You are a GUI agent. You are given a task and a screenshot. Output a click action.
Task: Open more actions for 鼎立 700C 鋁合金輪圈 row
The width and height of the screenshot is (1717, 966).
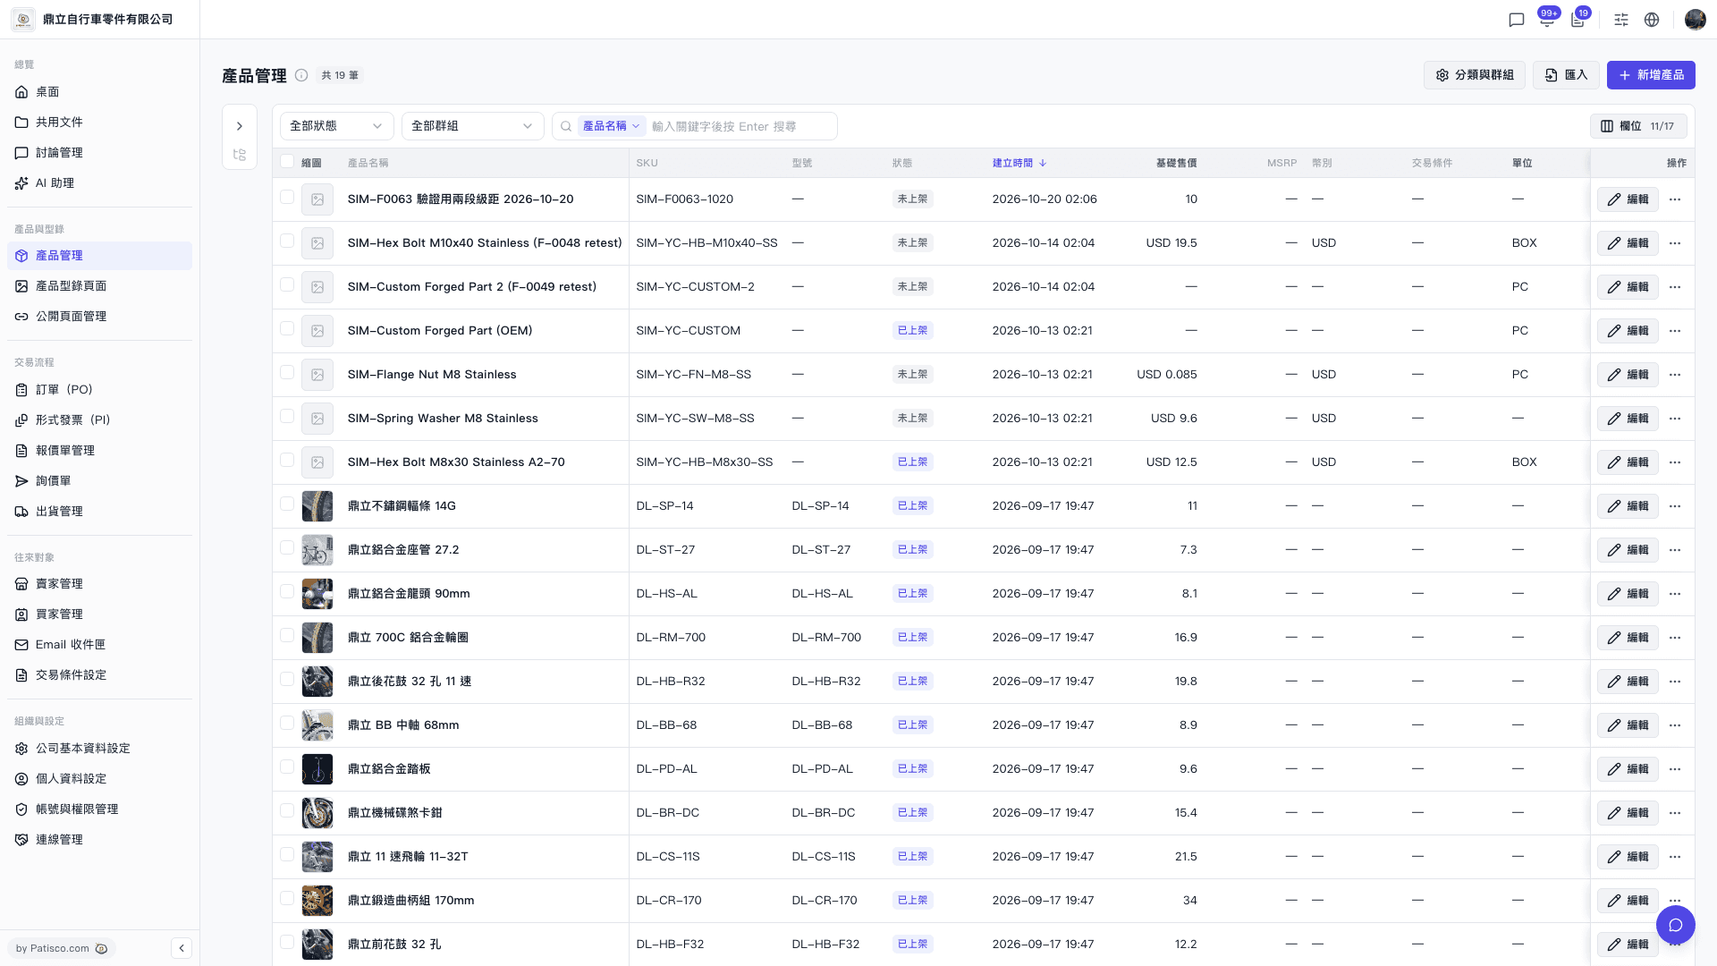(1675, 638)
